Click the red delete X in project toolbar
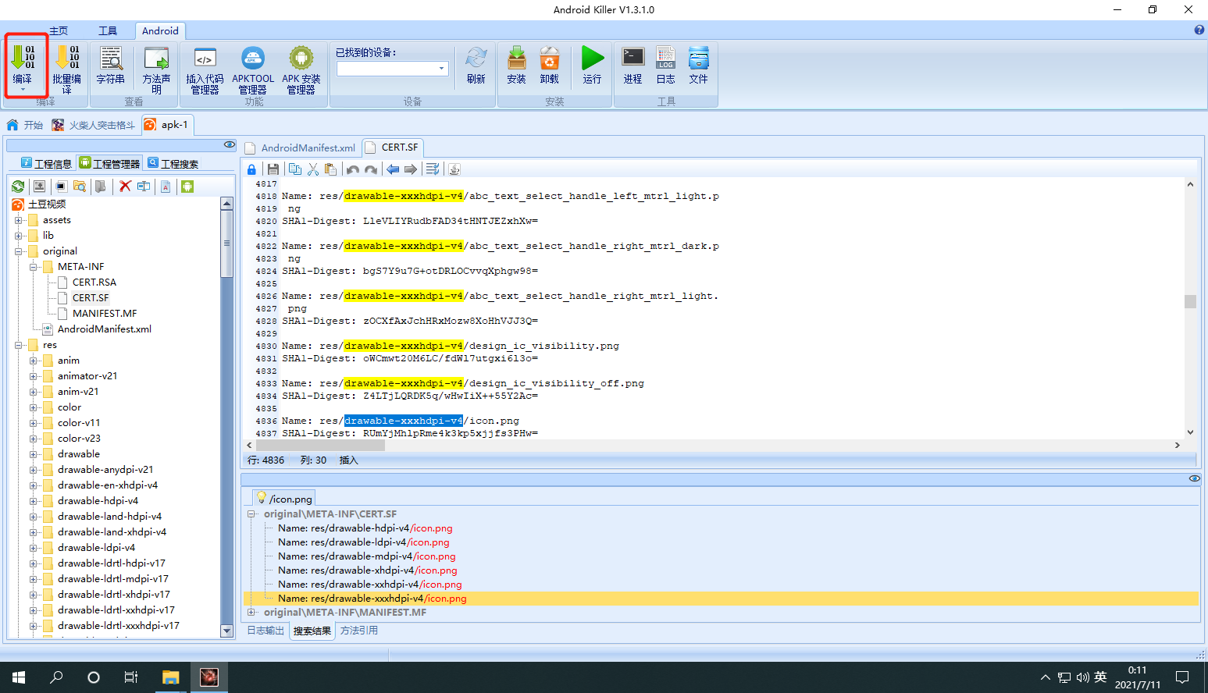The image size is (1208, 693). point(125,187)
